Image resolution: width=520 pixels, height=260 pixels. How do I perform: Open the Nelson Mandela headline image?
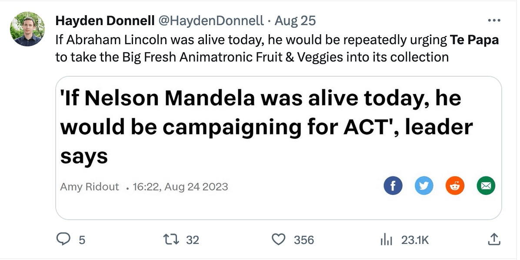point(266,126)
